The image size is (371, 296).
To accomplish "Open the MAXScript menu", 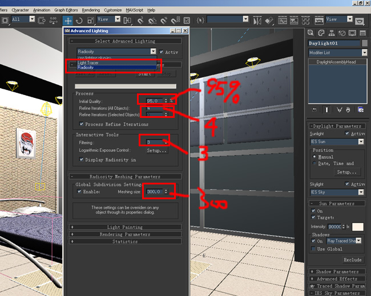I will tap(134, 10).
